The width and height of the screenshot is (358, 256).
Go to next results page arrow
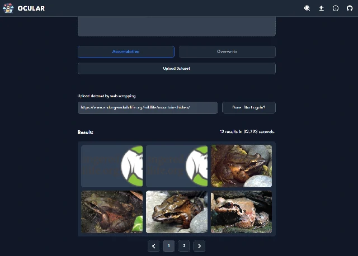tap(200, 246)
